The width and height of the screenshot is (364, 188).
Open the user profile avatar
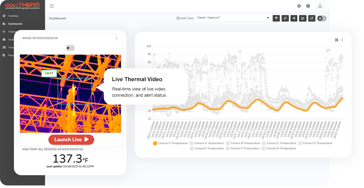point(320,6)
